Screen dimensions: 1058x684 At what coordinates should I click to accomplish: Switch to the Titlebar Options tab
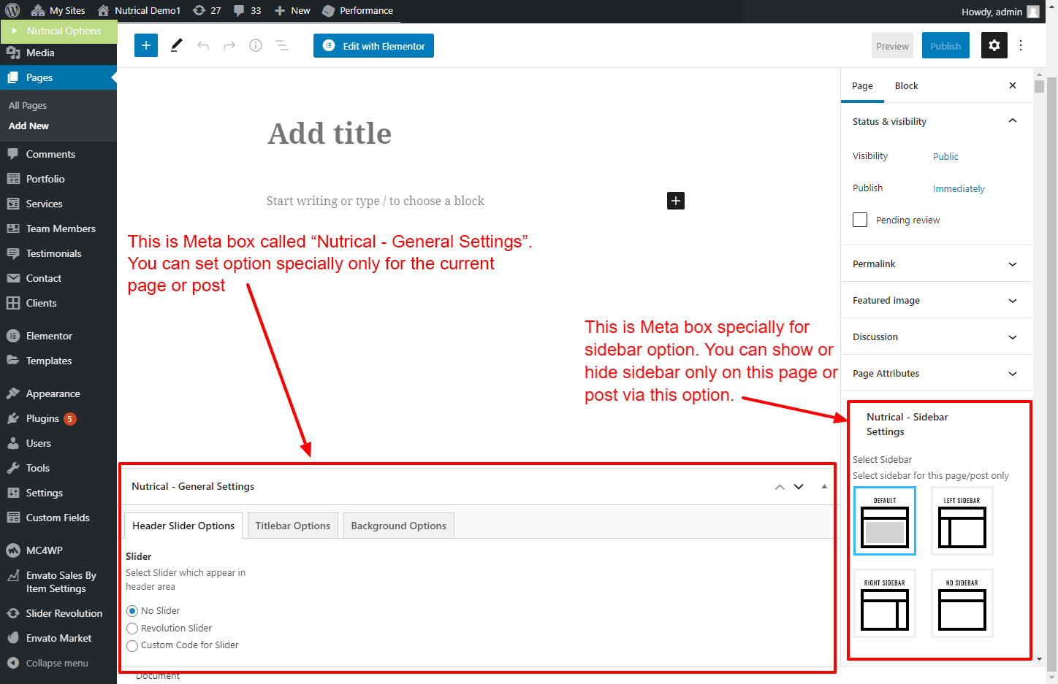point(292,526)
